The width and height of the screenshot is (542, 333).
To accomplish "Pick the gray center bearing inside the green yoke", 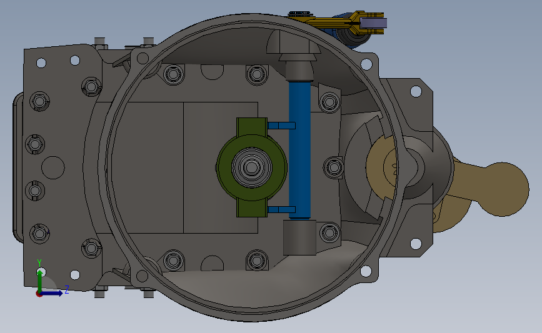I will (x=252, y=167).
